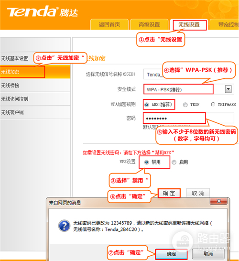Image resolution: width=239 pixels, height=261 pixels.
Task: Click the red WPS hint text 如需设置无线密码
Action: (x=128, y=152)
